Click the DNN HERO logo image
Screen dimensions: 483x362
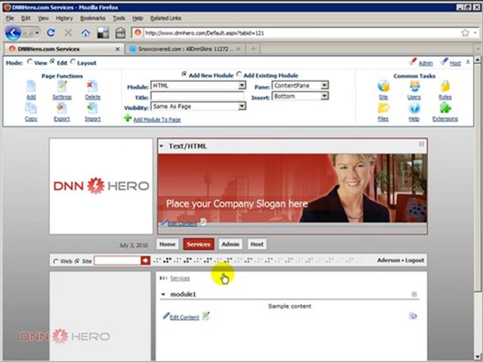pos(101,186)
